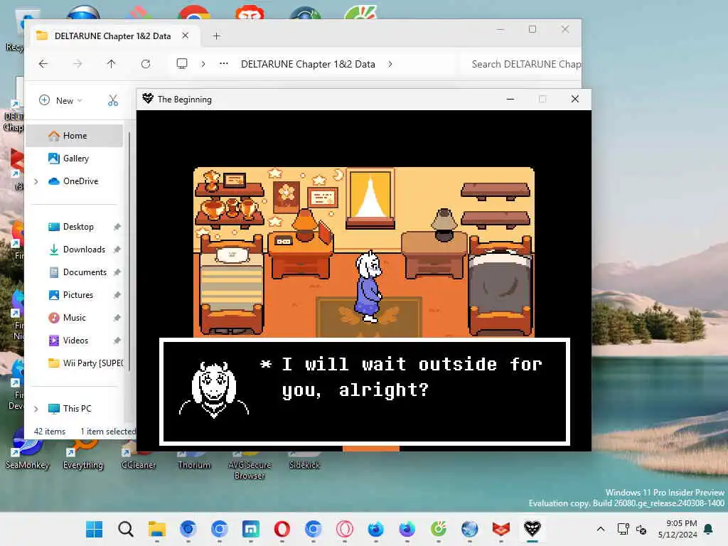Click '1 item selected' in status bar
Viewport: 728px width, 546px height.
click(108, 432)
